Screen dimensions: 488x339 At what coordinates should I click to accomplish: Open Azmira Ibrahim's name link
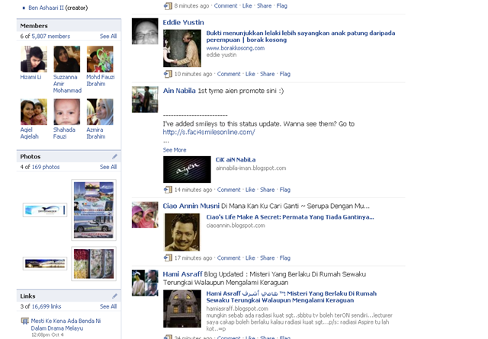[x=96, y=133]
